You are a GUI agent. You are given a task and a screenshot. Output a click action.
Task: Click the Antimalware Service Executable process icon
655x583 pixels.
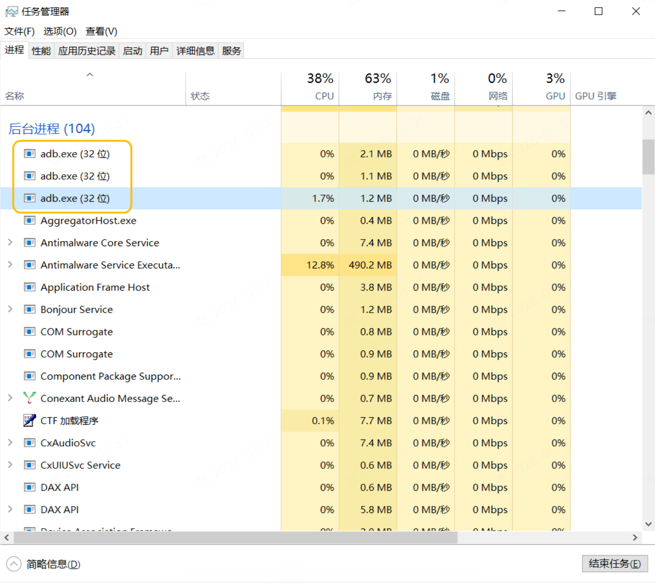click(x=29, y=265)
